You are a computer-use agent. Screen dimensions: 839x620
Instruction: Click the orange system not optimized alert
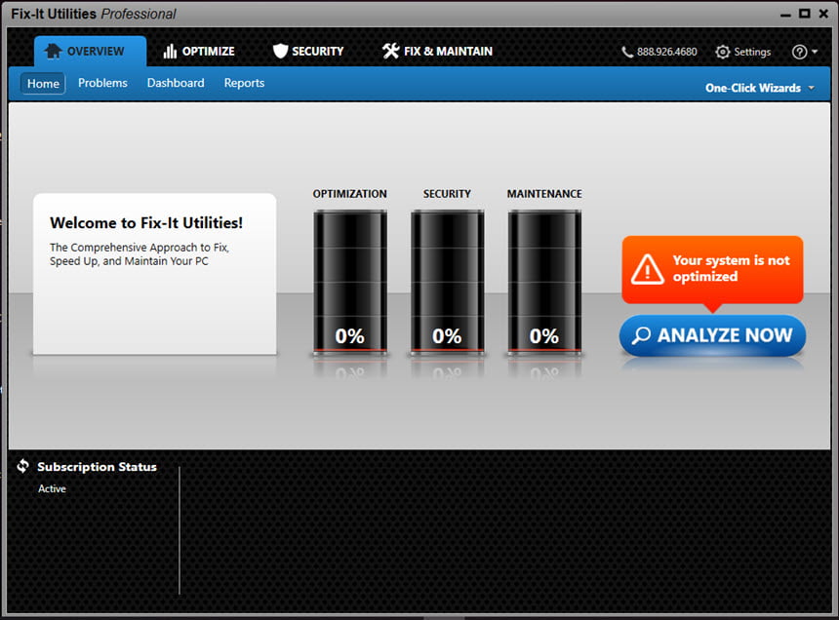pos(712,269)
